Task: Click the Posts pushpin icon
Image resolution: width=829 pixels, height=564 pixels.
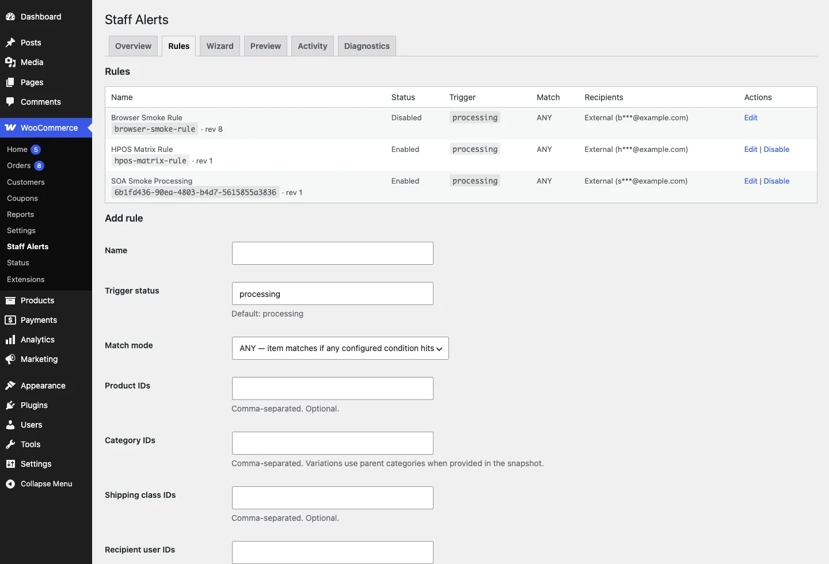Action: [10, 43]
